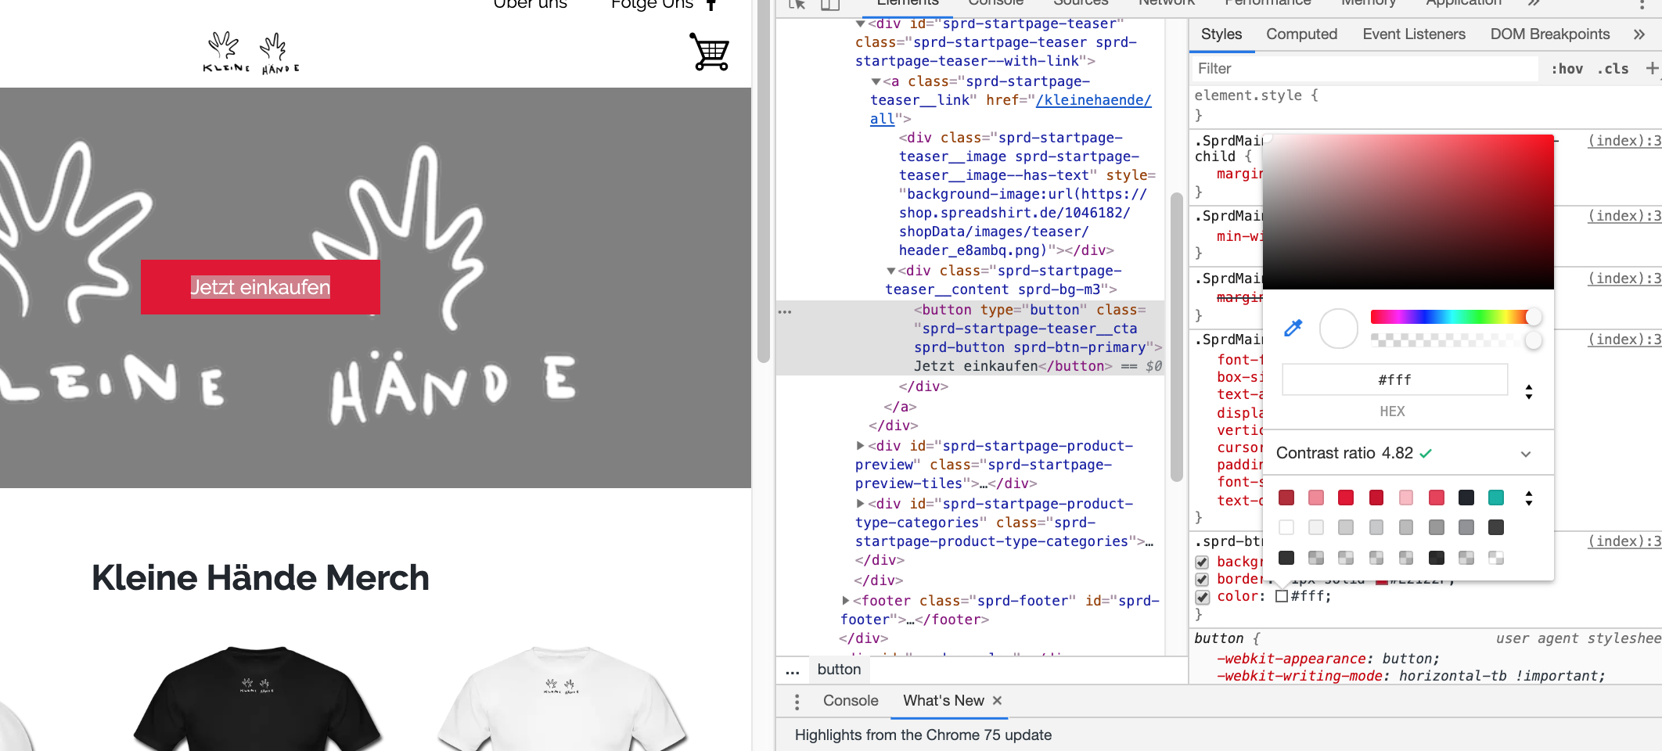Open the .cls element classes editor
Viewport: 1662px width, 751px height.
(1613, 69)
